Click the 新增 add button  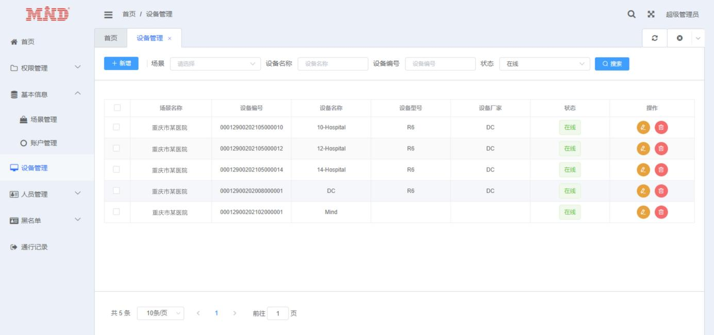tap(121, 63)
